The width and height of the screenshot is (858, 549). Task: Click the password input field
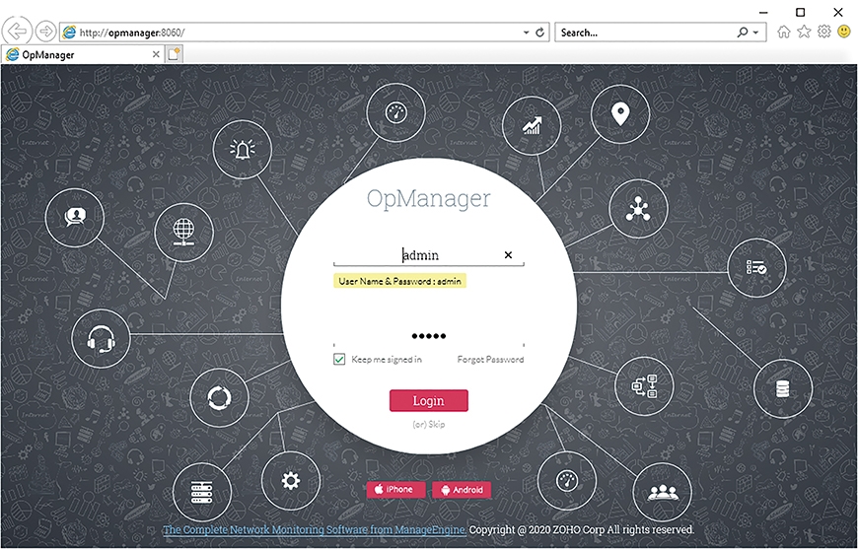pos(428,336)
